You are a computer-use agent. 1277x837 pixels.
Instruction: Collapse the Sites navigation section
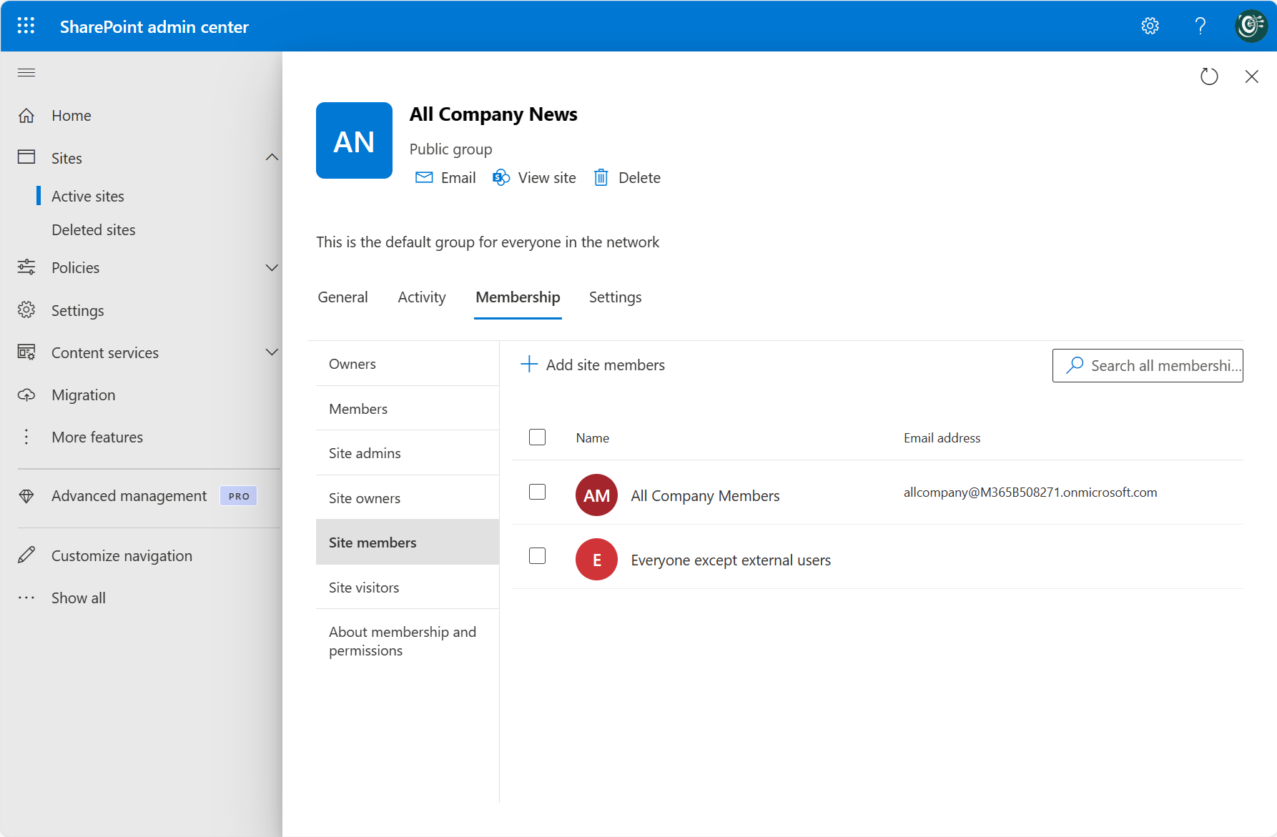pyautogui.click(x=272, y=158)
